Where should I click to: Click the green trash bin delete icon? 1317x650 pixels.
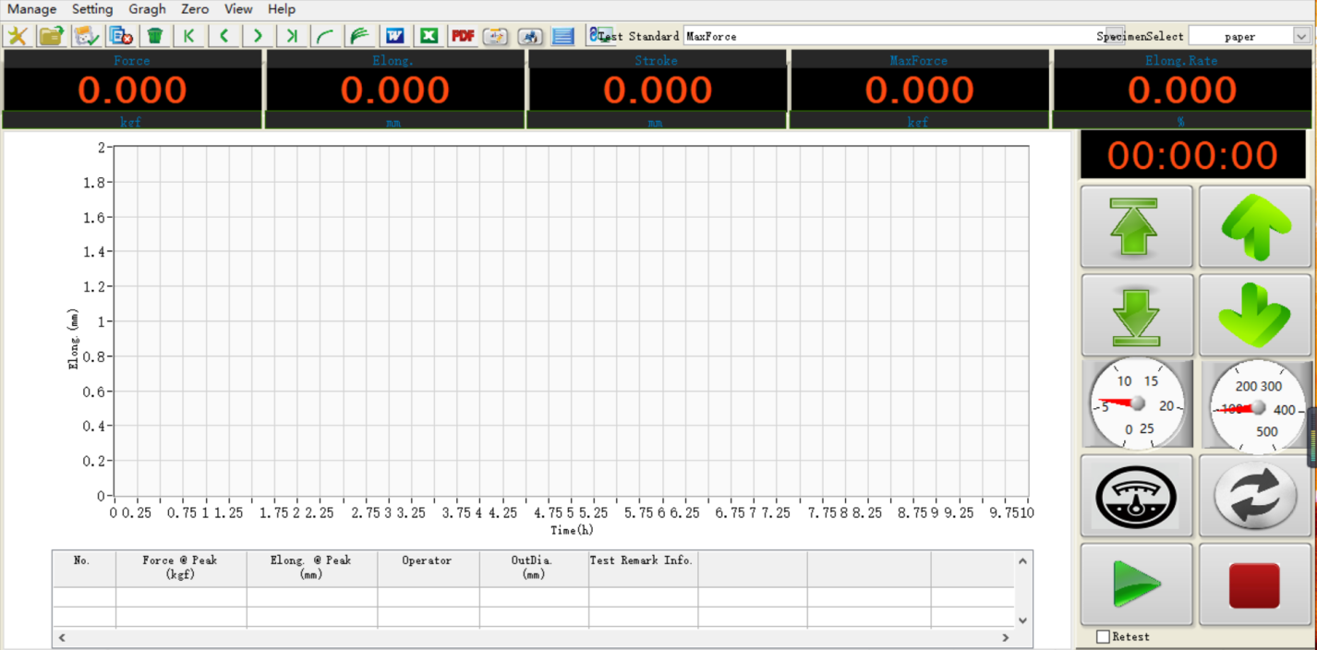[155, 36]
